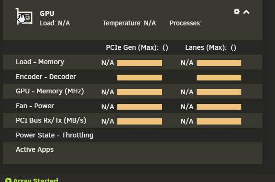Click the PCI Bus Rx bar
Viewport: 275px width, 182px height.
coord(139,121)
